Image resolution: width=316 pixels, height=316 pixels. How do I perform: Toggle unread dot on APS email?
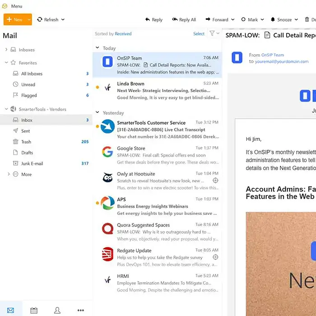coord(98,203)
